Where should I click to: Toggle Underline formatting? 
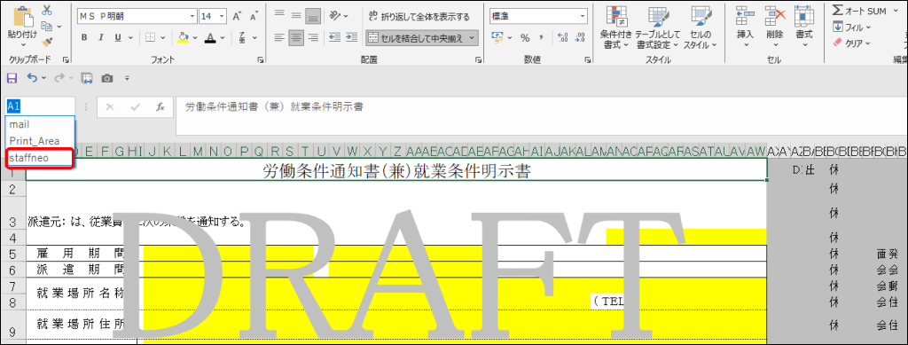pos(118,37)
